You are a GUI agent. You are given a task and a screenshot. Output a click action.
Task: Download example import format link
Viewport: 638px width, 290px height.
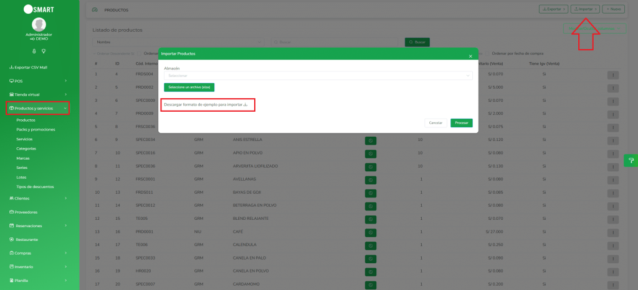point(205,105)
